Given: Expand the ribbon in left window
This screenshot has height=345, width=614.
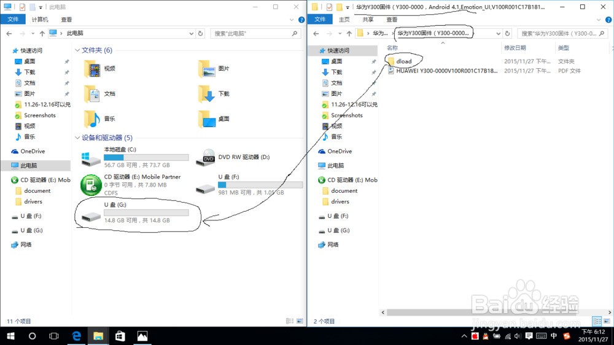Looking at the screenshot, I should (292, 20).
